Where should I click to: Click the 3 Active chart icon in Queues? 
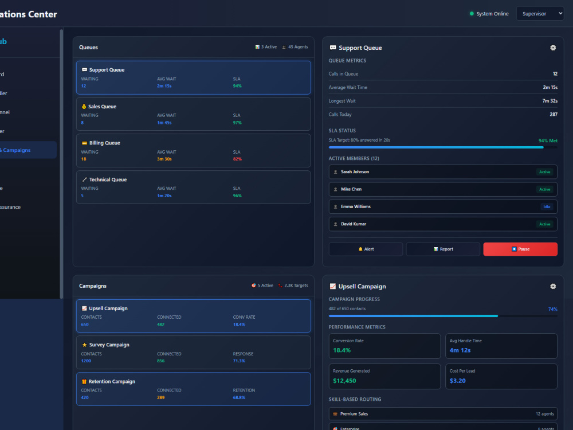point(257,47)
